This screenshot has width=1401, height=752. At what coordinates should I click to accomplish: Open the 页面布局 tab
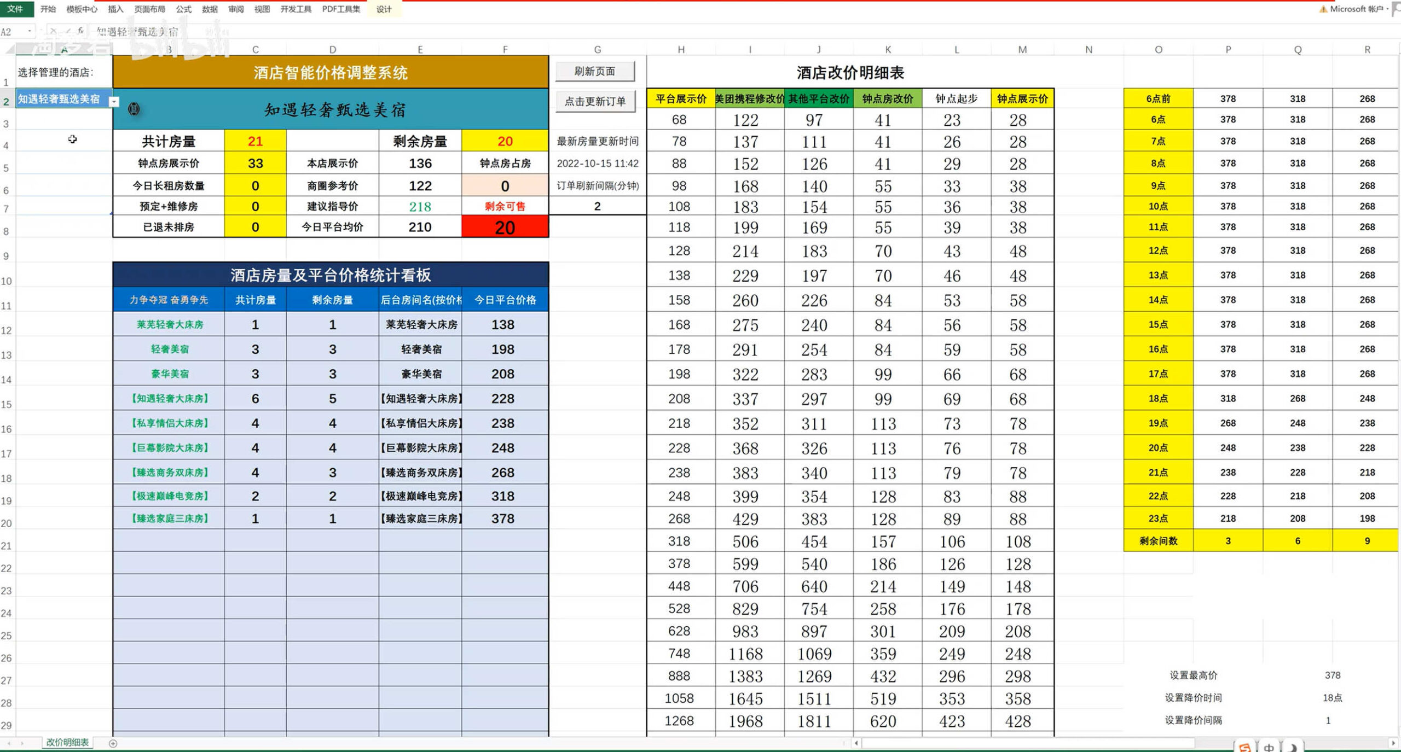(x=149, y=9)
